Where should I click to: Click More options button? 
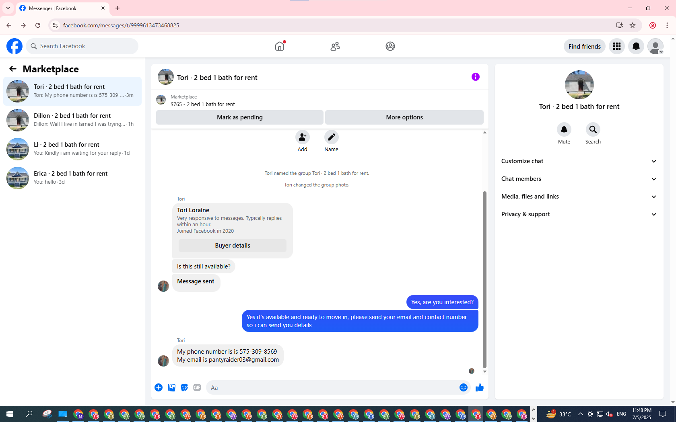404,117
